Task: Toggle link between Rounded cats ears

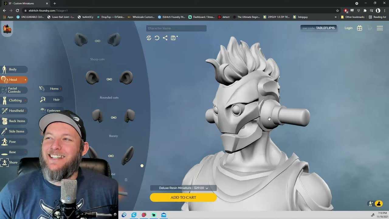Action: click(109, 79)
